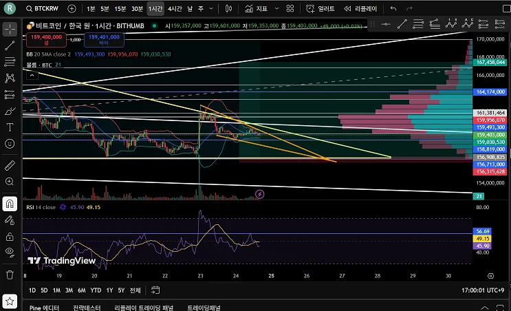Add a symbol to compare with the plus icon
Viewport: 511px width, 311px height.
72,9
